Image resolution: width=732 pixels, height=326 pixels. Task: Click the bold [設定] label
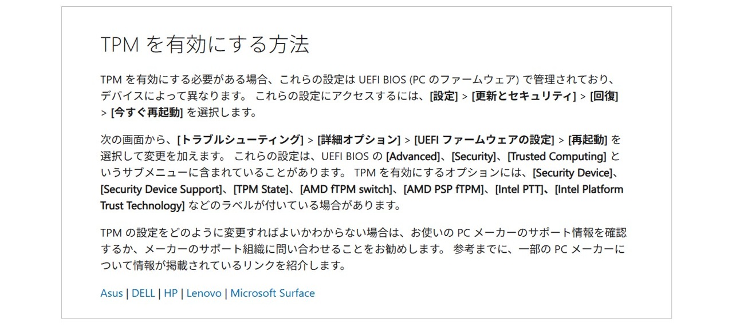pos(443,96)
